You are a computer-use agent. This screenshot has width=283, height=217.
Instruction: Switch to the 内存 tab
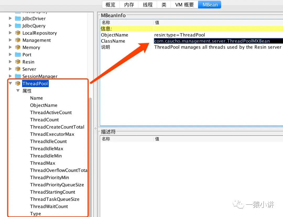129,4
